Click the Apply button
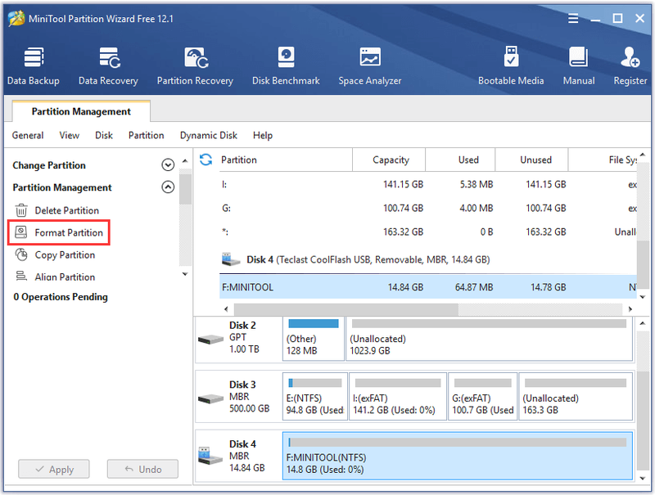 pos(54,469)
